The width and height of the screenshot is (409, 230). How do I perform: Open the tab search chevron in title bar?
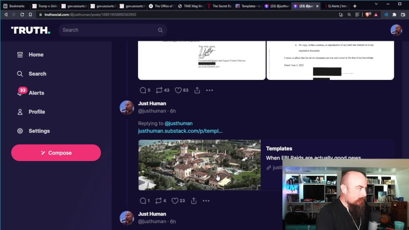[376, 4]
